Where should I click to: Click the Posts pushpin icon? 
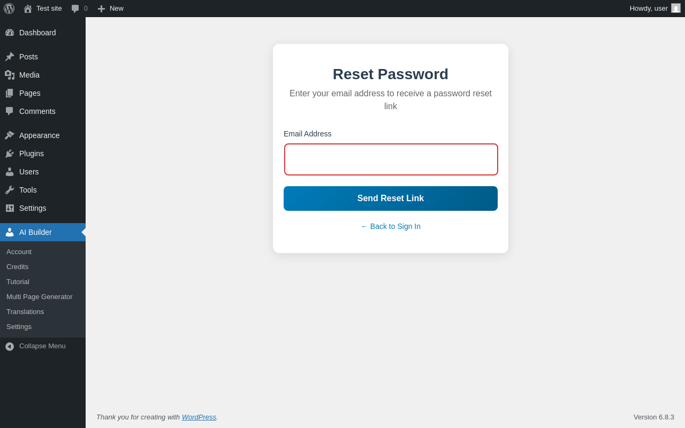[10, 57]
